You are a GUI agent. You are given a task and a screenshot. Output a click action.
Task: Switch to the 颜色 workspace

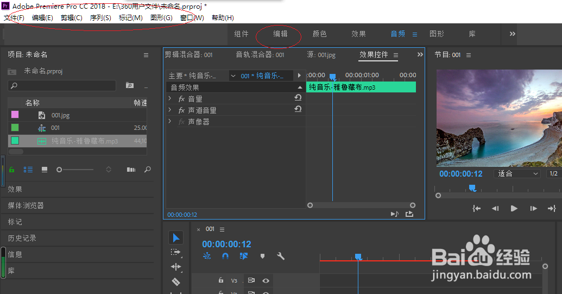(x=319, y=34)
